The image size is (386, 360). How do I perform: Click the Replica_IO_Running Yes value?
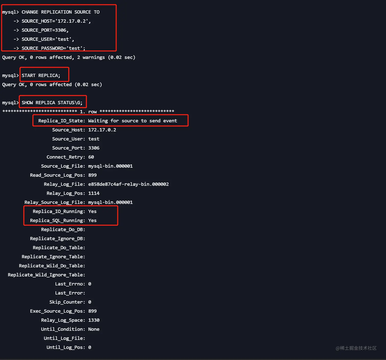[92, 211]
